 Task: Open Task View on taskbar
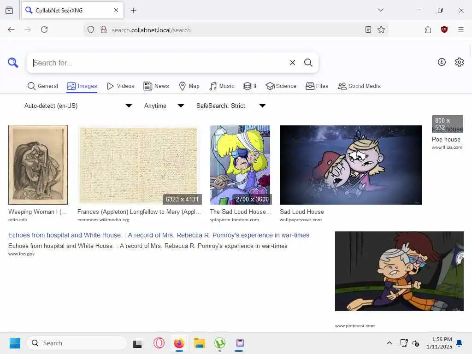coord(137,343)
